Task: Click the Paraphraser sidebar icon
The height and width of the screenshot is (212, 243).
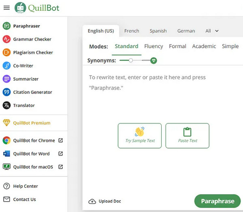Action: pos(6,26)
